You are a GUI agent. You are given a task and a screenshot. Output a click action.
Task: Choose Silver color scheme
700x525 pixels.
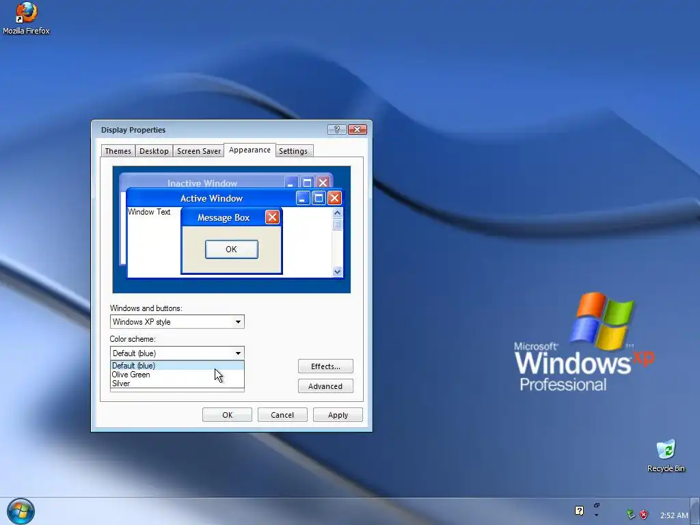177,383
